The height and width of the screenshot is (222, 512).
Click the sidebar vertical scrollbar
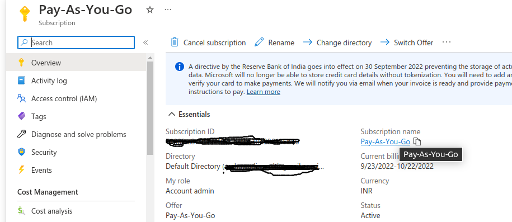[x=150, y=108]
